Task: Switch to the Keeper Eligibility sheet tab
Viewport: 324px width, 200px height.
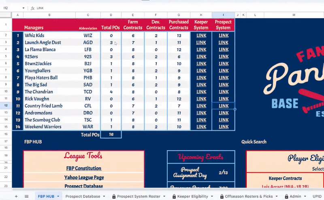Action: click(193, 196)
